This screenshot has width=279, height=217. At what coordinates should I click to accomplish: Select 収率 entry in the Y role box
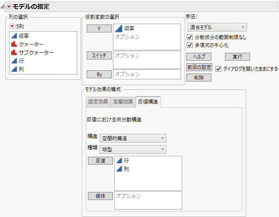click(129, 29)
